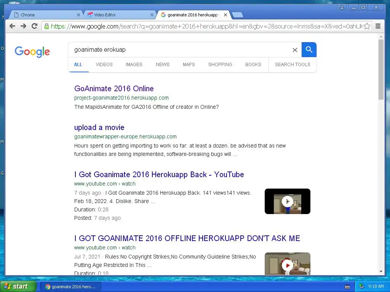Open the Chrome profile person icon
The width and height of the screenshot is (390, 292).
click(x=342, y=8)
